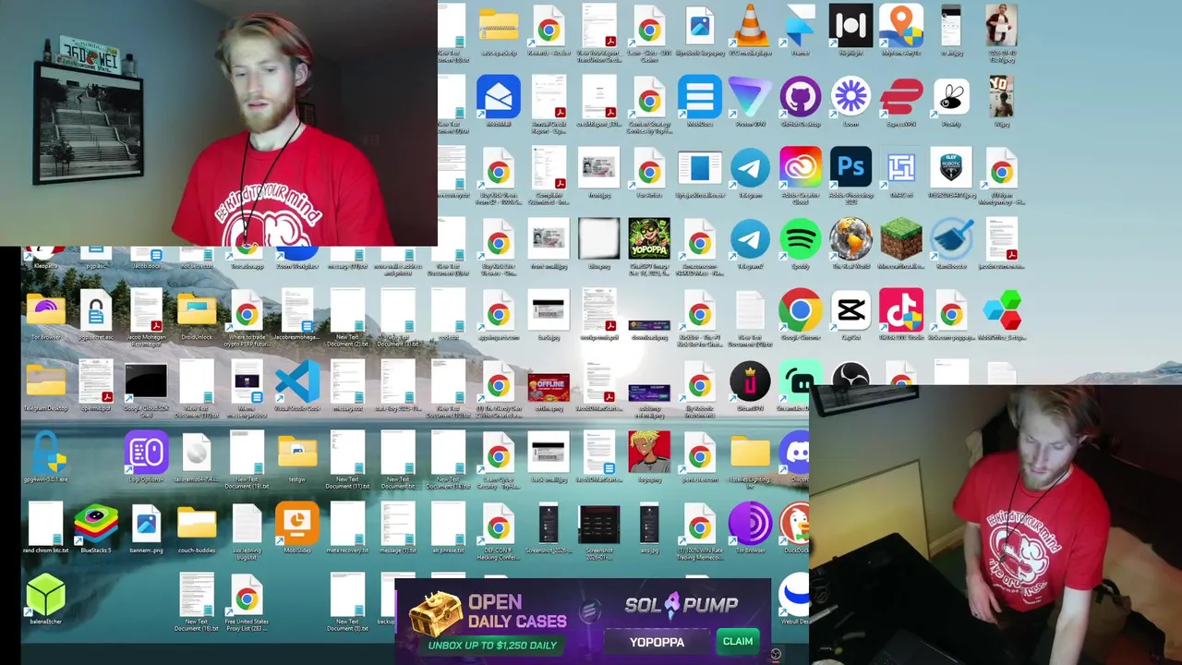
Task: Click the green CLAIM button
Action: click(738, 641)
